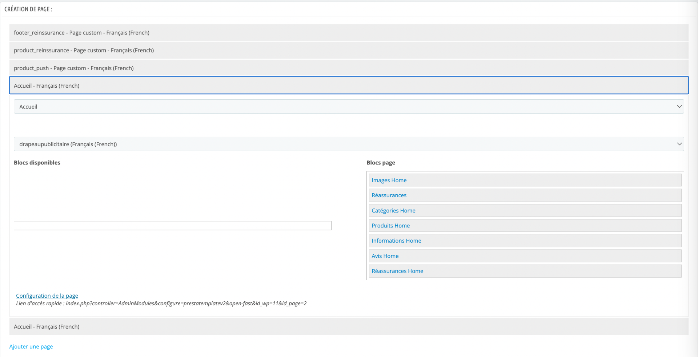Select the Avis Home block

[525, 256]
